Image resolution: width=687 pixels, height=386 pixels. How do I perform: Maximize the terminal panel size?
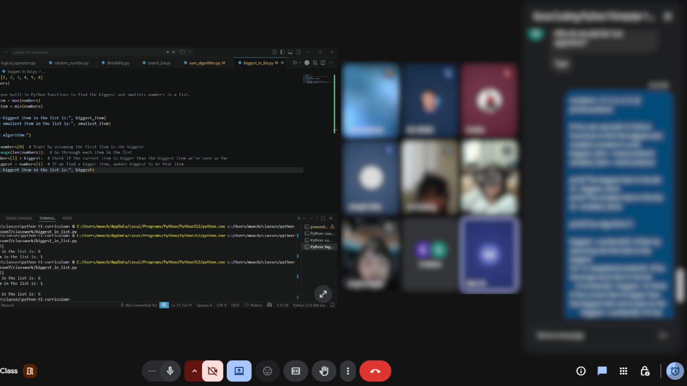tap(323, 218)
